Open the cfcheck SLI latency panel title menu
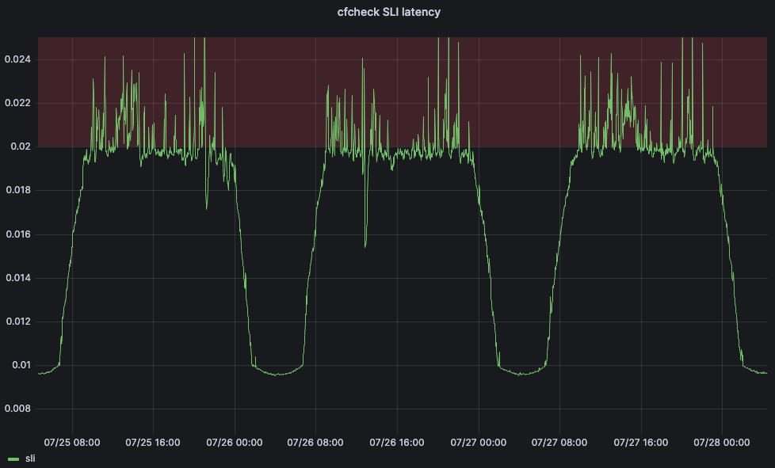 coord(387,12)
